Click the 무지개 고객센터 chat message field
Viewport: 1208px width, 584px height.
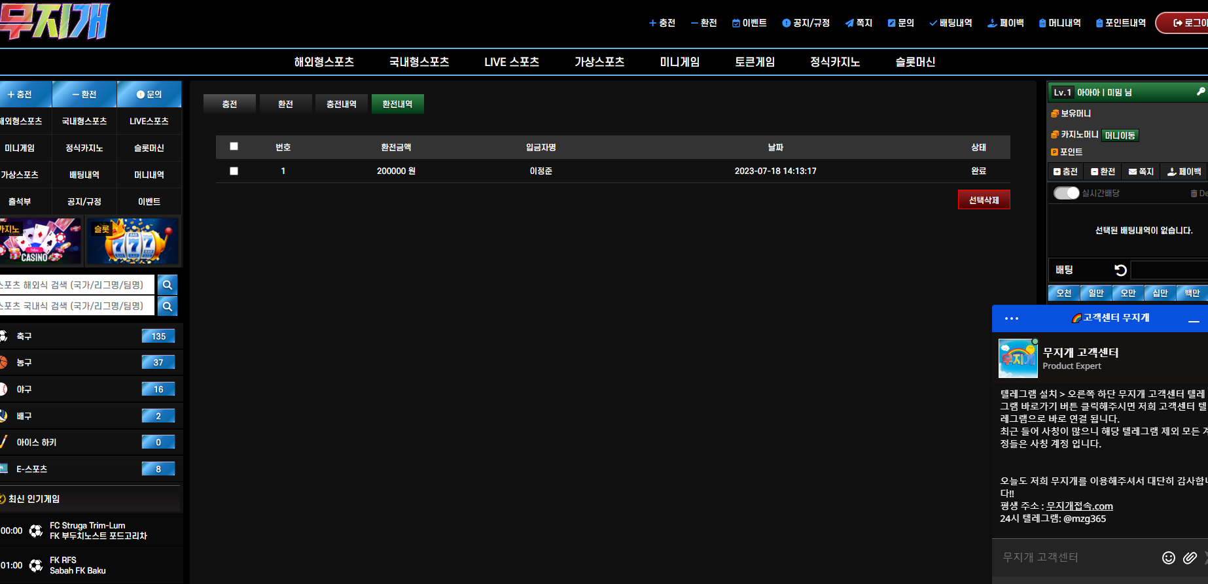pyautogui.click(x=1076, y=557)
